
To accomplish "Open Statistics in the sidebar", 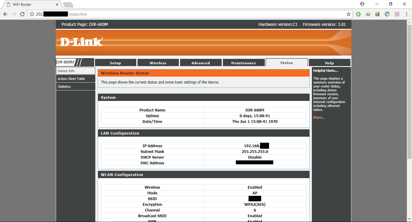I will pyautogui.click(x=75, y=87).
